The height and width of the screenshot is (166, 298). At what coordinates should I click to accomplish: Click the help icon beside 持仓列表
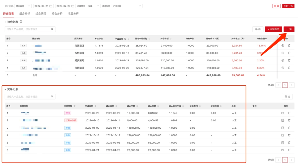coord(21,22)
